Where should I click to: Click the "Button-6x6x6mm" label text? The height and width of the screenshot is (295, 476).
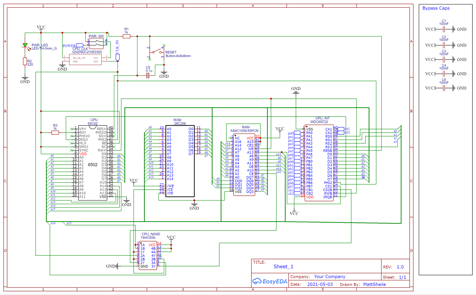178,56
